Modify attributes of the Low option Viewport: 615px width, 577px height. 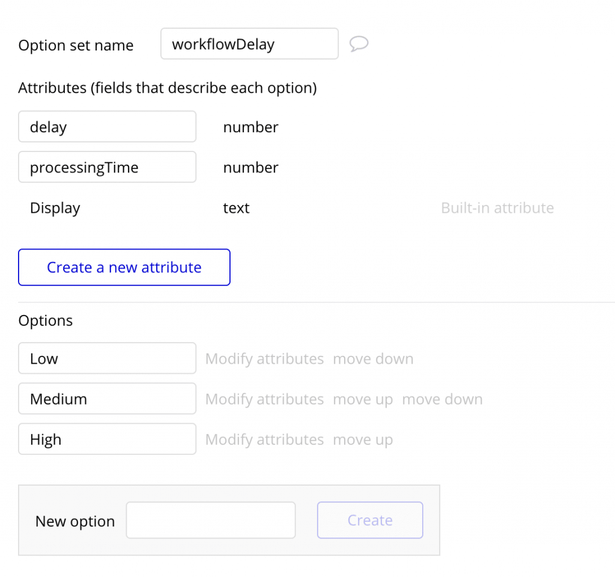point(264,358)
